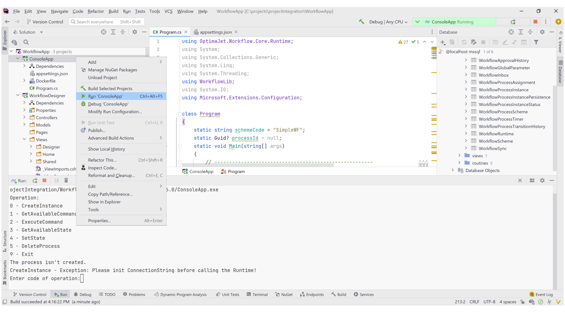Open Database filter icon

(x=536, y=42)
